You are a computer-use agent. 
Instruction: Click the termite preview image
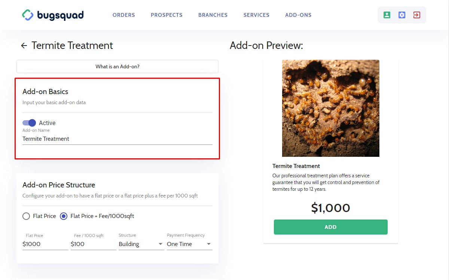click(x=330, y=108)
